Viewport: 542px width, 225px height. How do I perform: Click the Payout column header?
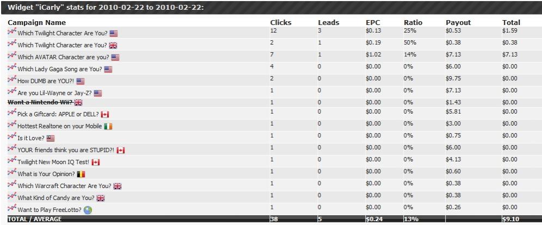coord(458,22)
